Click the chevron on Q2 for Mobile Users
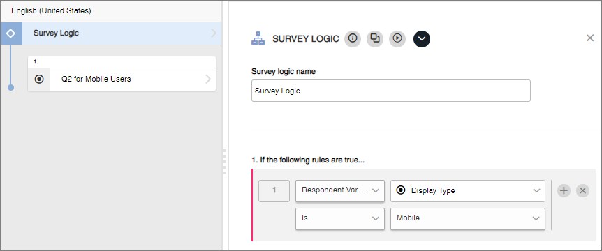The height and width of the screenshot is (251, 602). pyautogui.click(x=208, y=79)
